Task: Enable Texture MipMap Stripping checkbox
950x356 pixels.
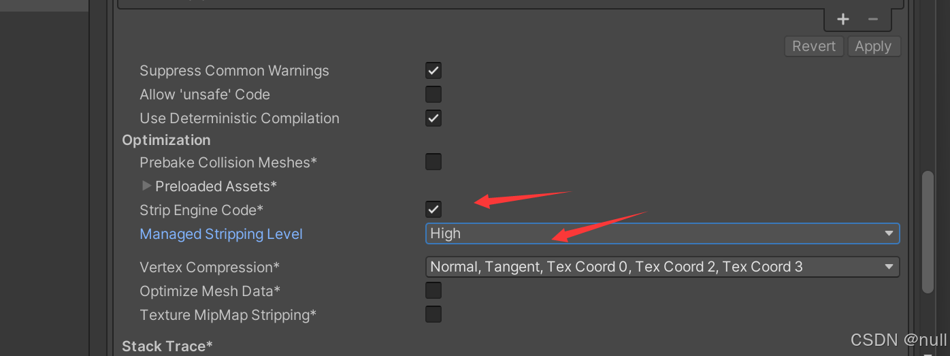Action: click(x=433, y=314)
